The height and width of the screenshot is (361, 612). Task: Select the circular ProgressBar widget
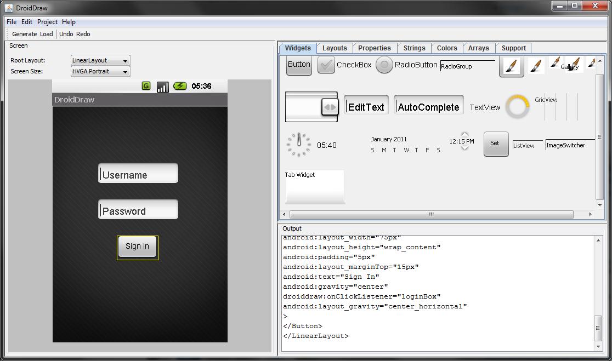pyautogui.click(x=518, y=106)
